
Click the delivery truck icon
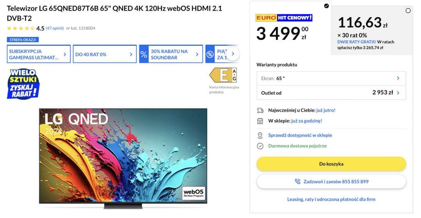pos(260,110)
